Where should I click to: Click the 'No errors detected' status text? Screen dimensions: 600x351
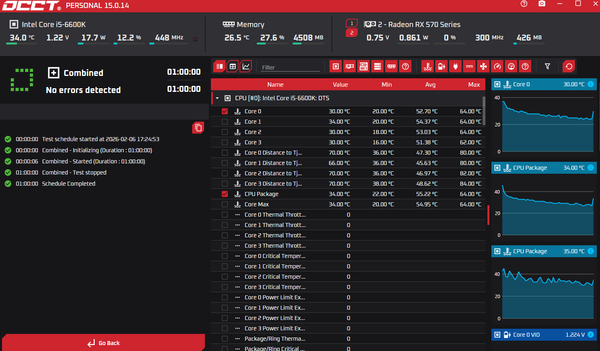[83, 90]
